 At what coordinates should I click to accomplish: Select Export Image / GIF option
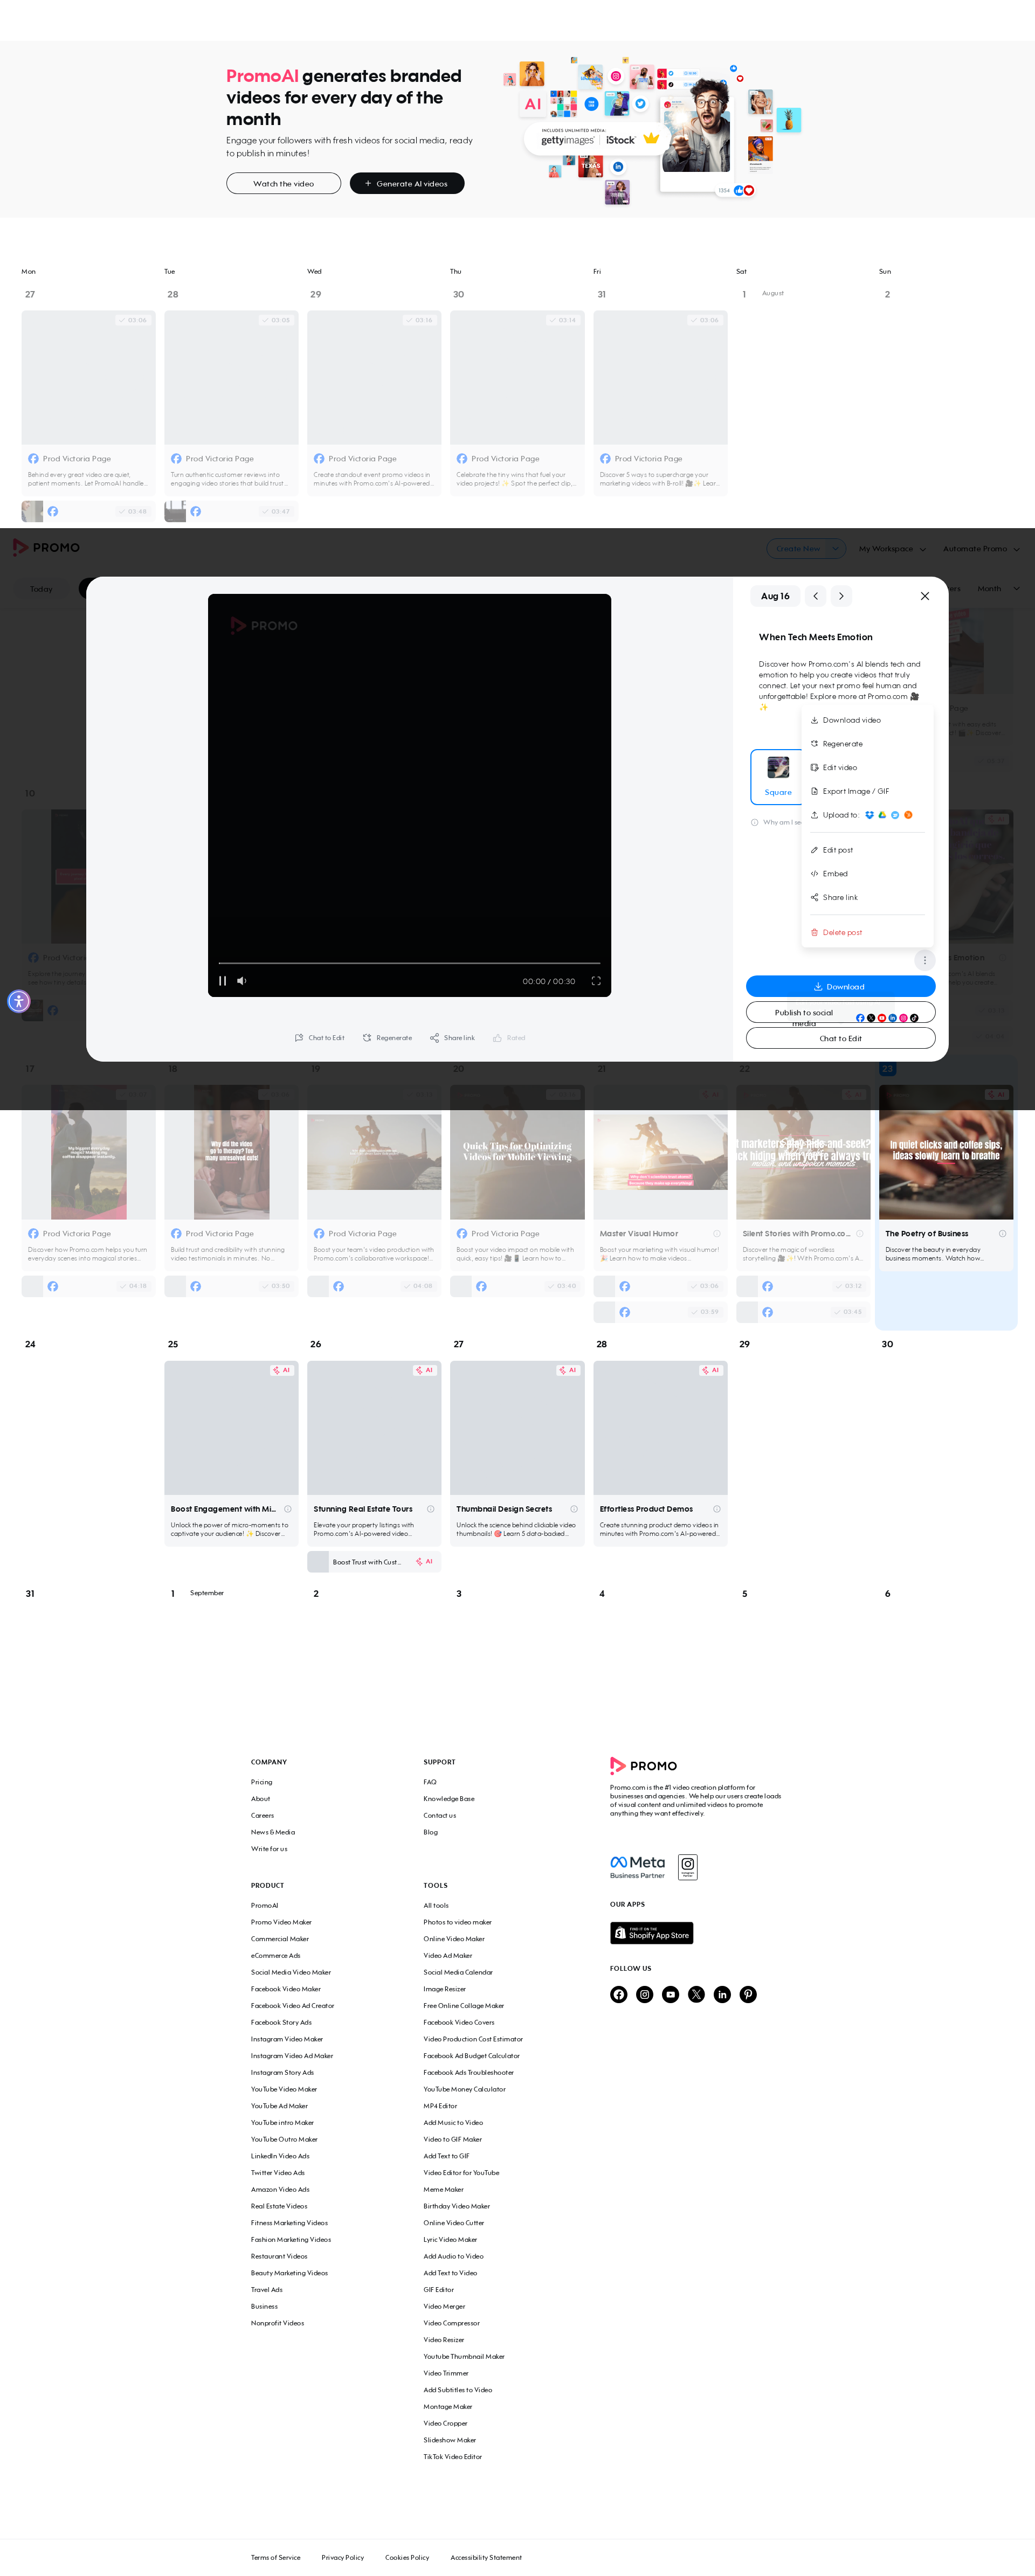pos(868,791)
